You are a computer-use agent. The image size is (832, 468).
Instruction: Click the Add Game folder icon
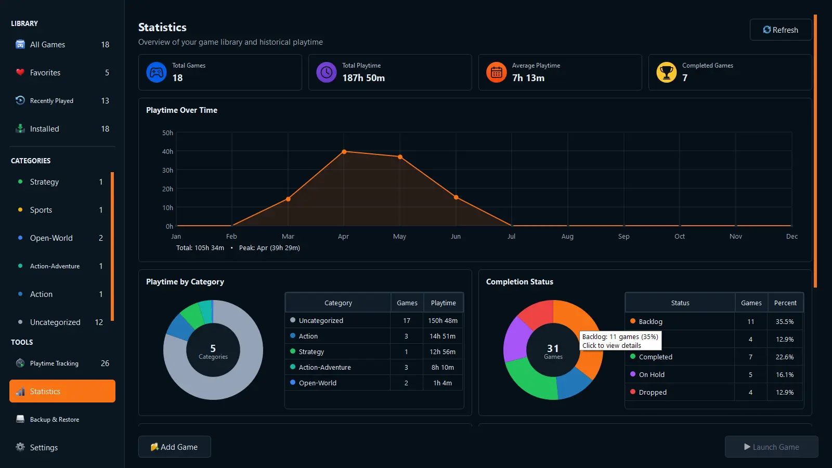click(x=154, y=447)
